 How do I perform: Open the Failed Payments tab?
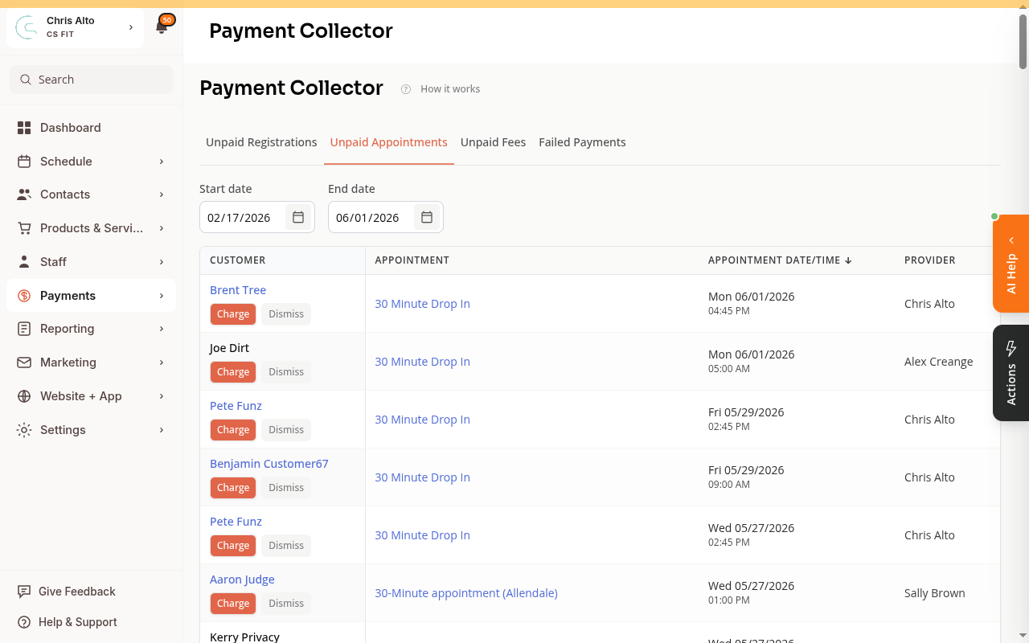582,142
